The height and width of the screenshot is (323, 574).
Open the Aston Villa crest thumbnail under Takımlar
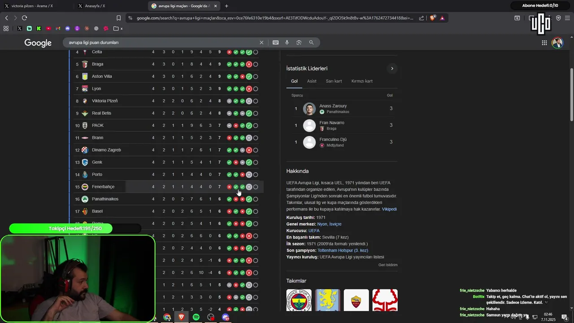[328, 300]
